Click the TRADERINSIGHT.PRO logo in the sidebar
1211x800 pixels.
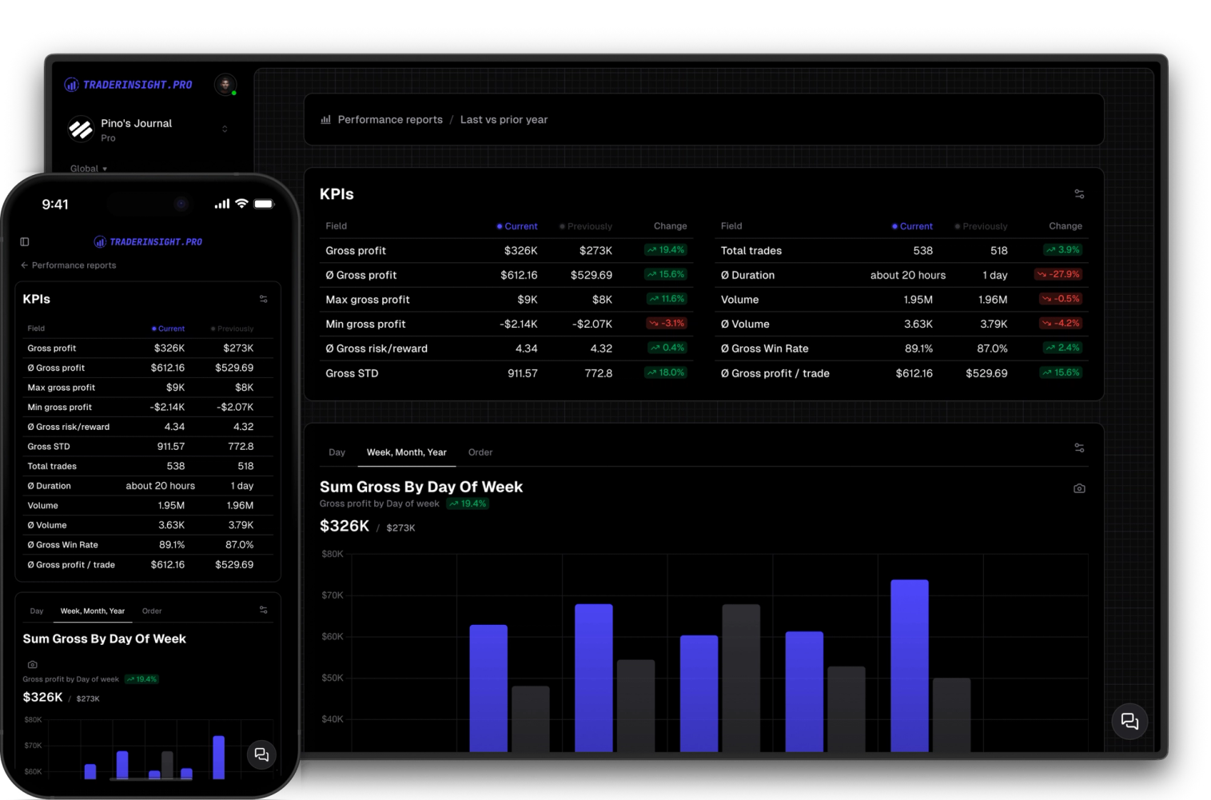click(x=128, y=84)
